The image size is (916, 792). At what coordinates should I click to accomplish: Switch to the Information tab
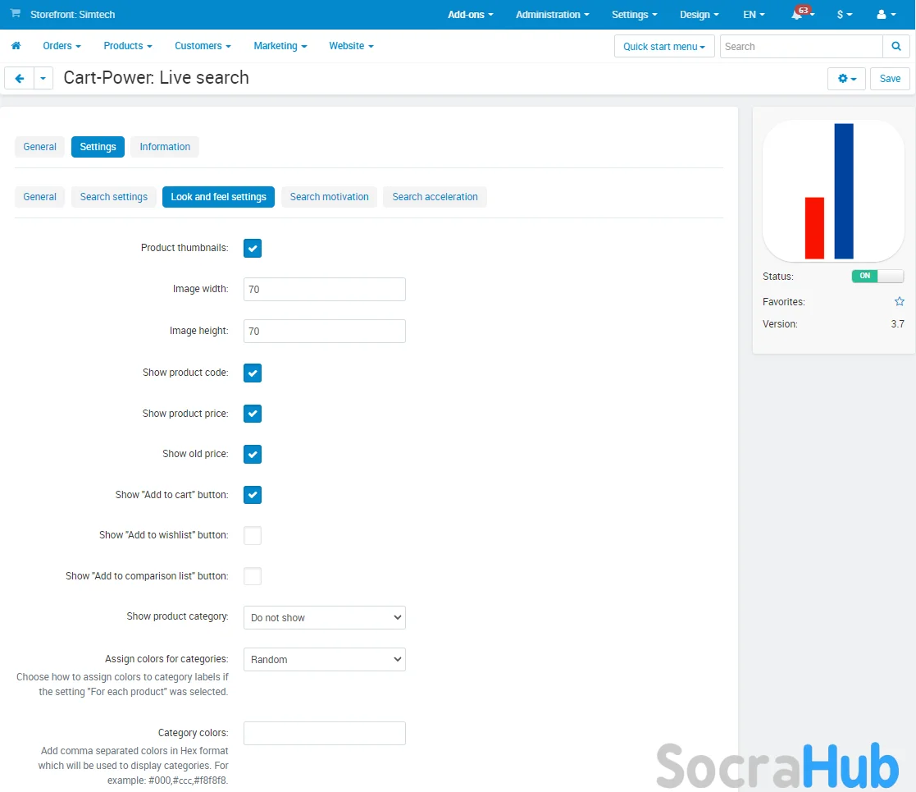(165, 147)
